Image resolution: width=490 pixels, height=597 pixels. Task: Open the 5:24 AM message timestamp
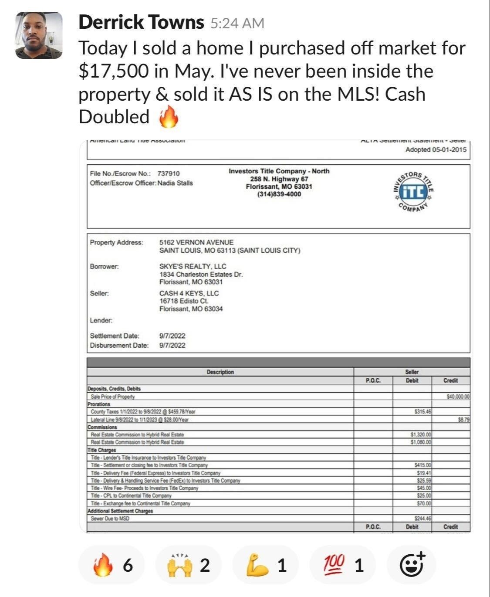click(237, 23)
